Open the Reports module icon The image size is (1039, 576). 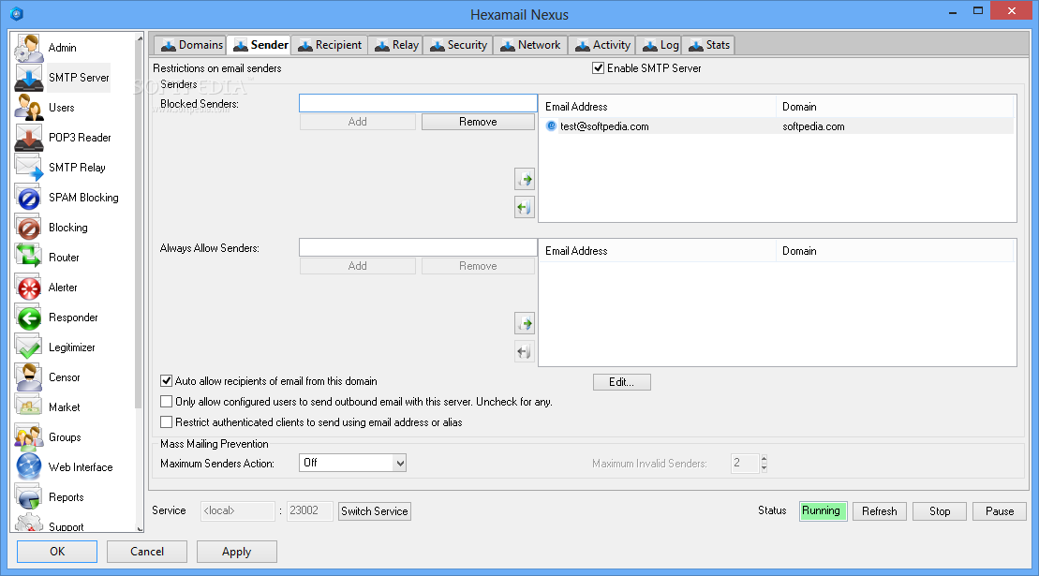pos(28,497)
